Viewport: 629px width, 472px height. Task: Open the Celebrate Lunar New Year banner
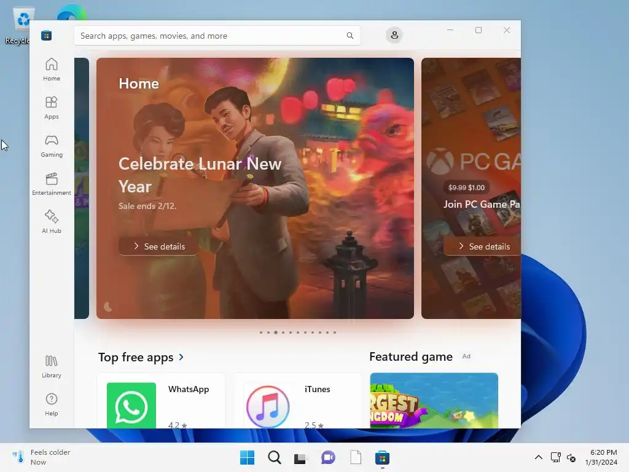pos(255,188)
